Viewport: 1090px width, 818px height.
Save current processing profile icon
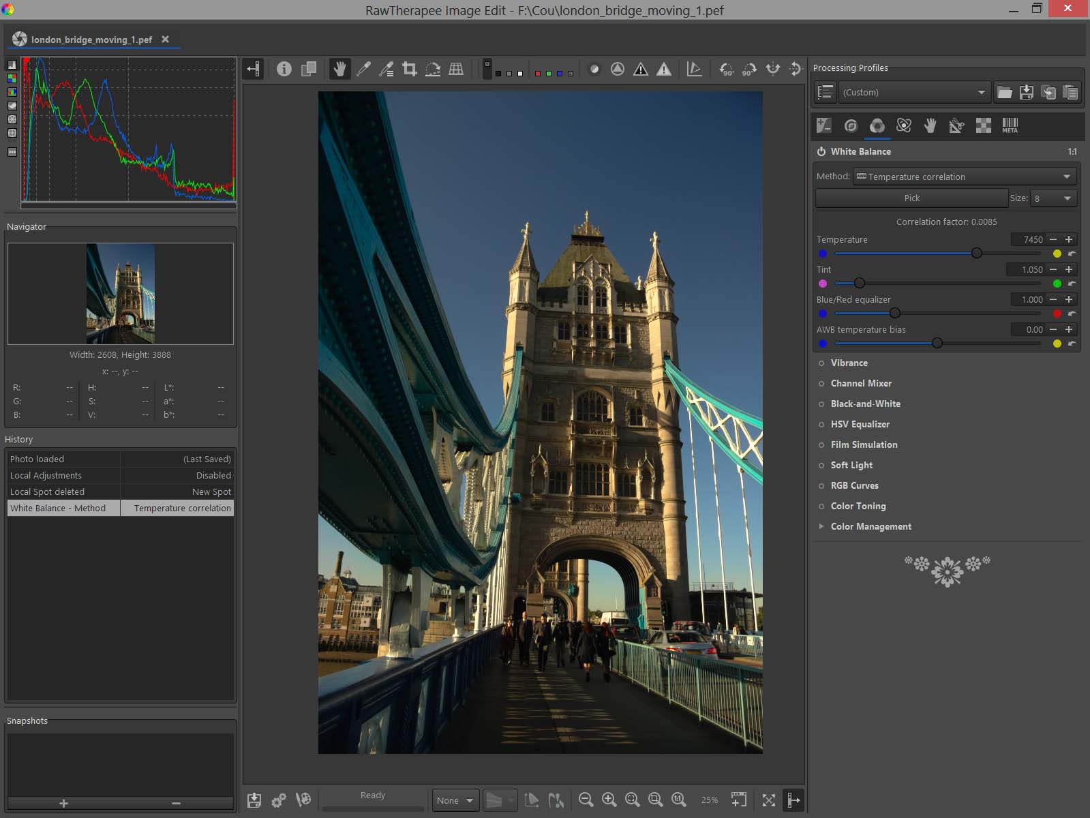coord(1026,92)
